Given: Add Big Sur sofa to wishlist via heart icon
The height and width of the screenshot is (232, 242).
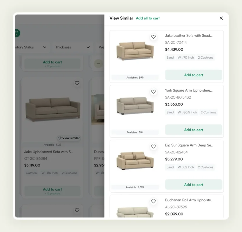Looking at the screenshot, I should 154,146.
